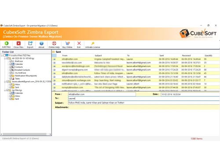Click the Subject field in preview
The image size is (220, 165).
point(144,103)
